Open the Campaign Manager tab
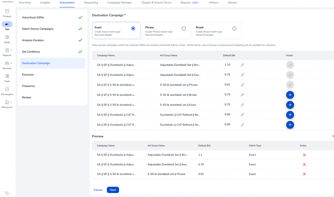This screenshot has height=197, width=334. coord(120,3)
